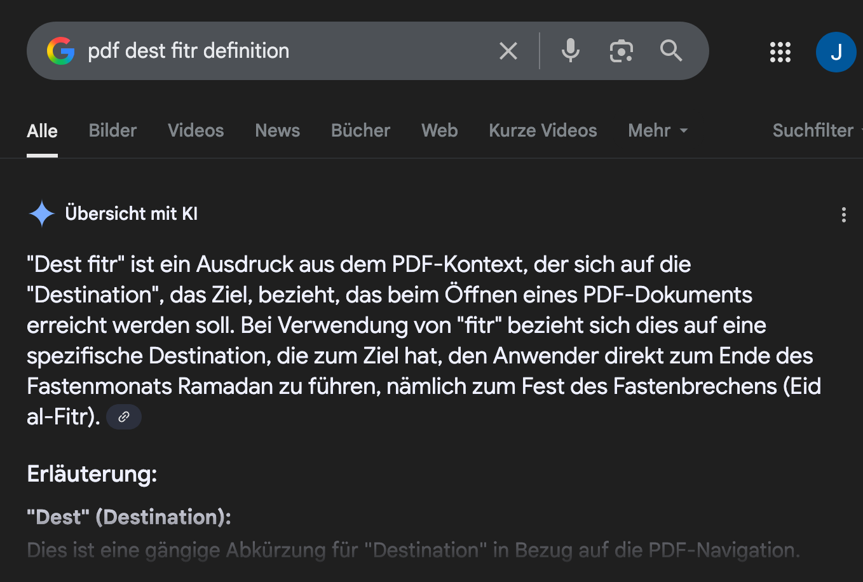Select the Alle tab
The width and height of the screenshot is (863, 582).
point(42,131)
